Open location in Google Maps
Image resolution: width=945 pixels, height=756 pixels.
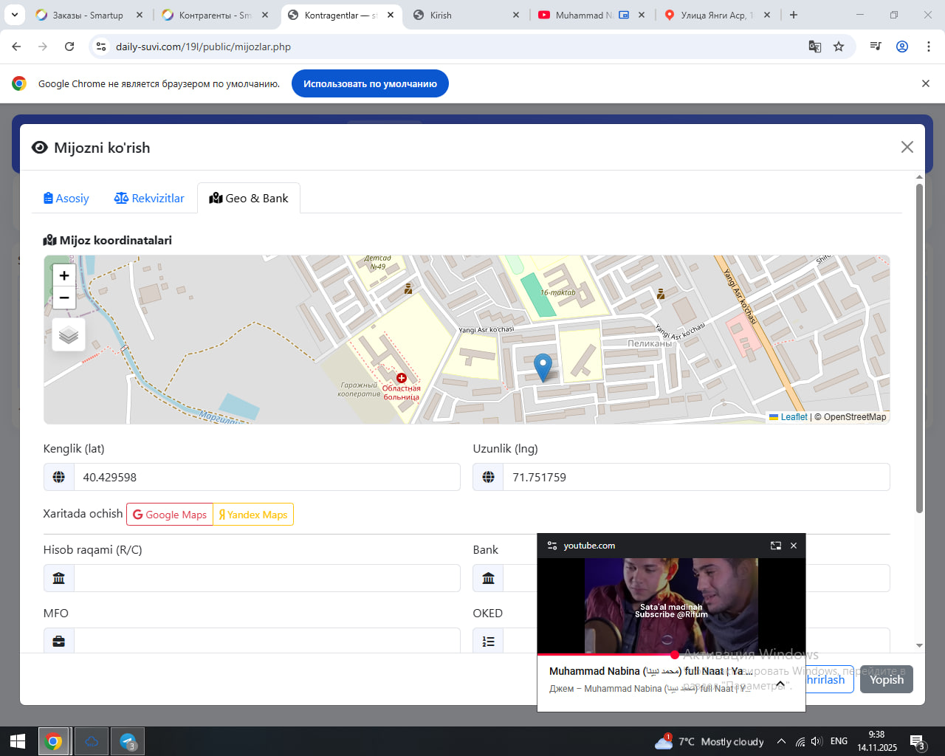click(170, 515)
